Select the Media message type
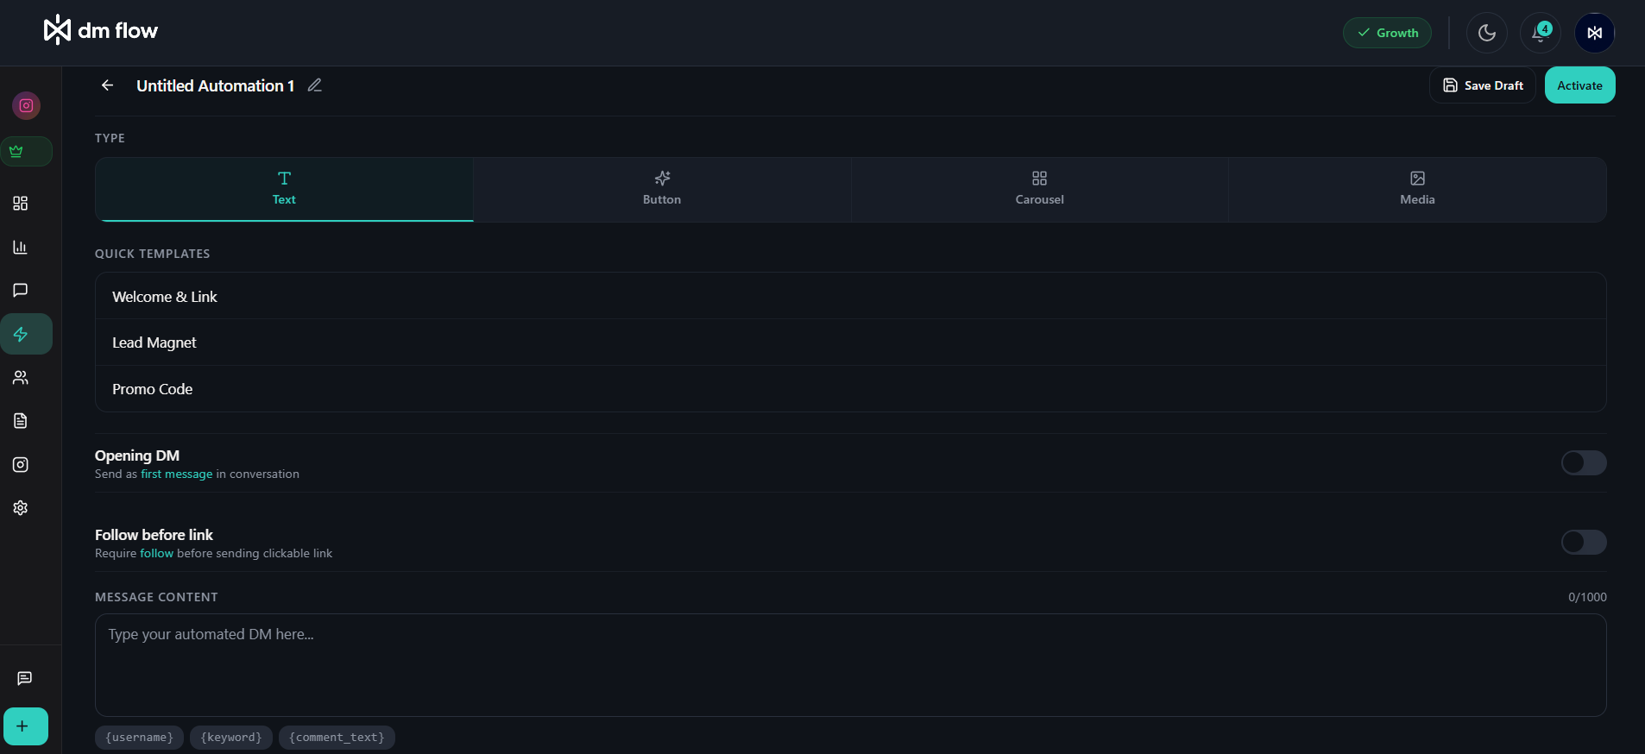Screen dimensions: 1645x754 [x=1416, y=189]
